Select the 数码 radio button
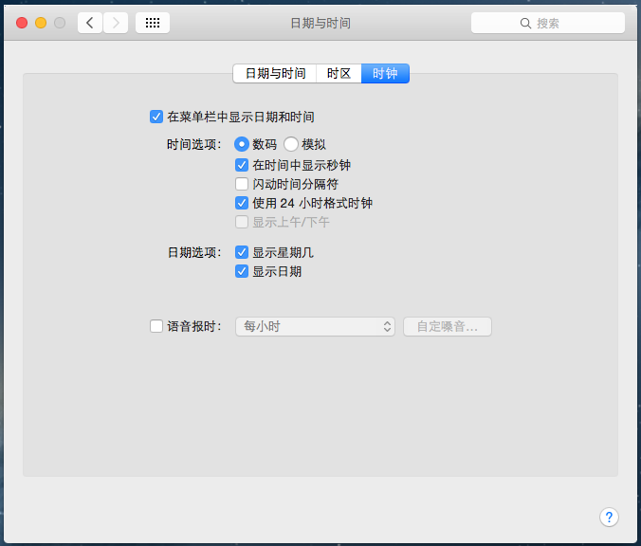Image resolution: width=641 pixels, height=546 pixels. (242, 144)
